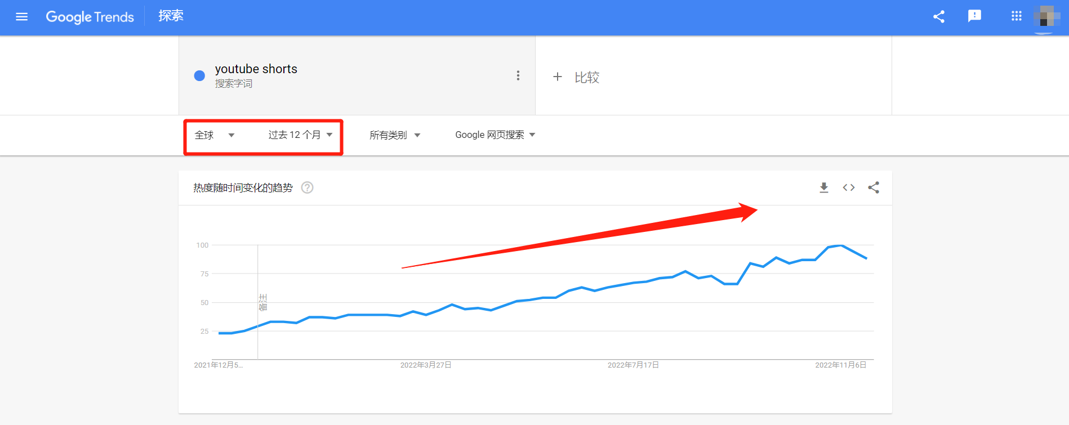The width and height of the screenshot is (1069, 425).
Task: Expand the 过去 12 个月 time range dropdown
Action: pyautogui.click(x=300, y=135)
